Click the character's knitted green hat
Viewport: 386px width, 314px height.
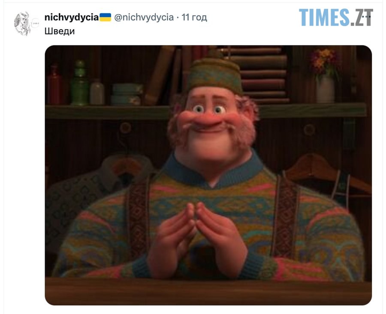(x=214, y=76)
